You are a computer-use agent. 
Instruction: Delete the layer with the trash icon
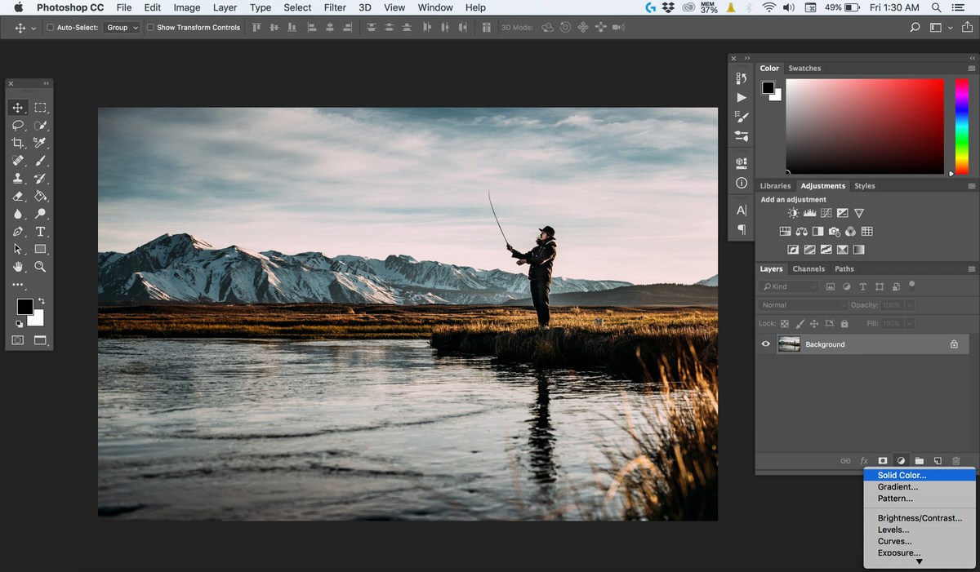955,461
